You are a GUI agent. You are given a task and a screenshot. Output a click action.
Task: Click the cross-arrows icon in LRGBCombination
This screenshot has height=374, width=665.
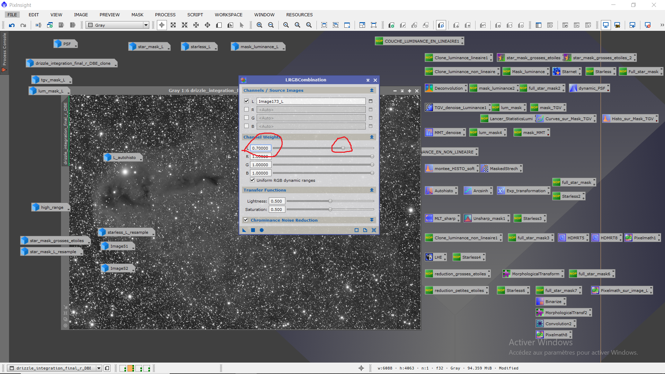click(x=374, y=230)
